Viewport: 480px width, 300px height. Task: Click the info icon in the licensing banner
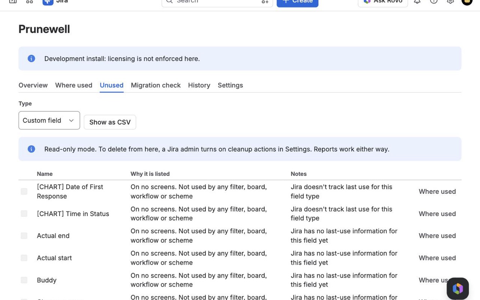[31, 58]
